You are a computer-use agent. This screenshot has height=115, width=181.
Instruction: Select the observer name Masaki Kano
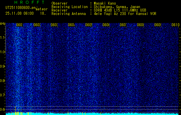point(105,3)
